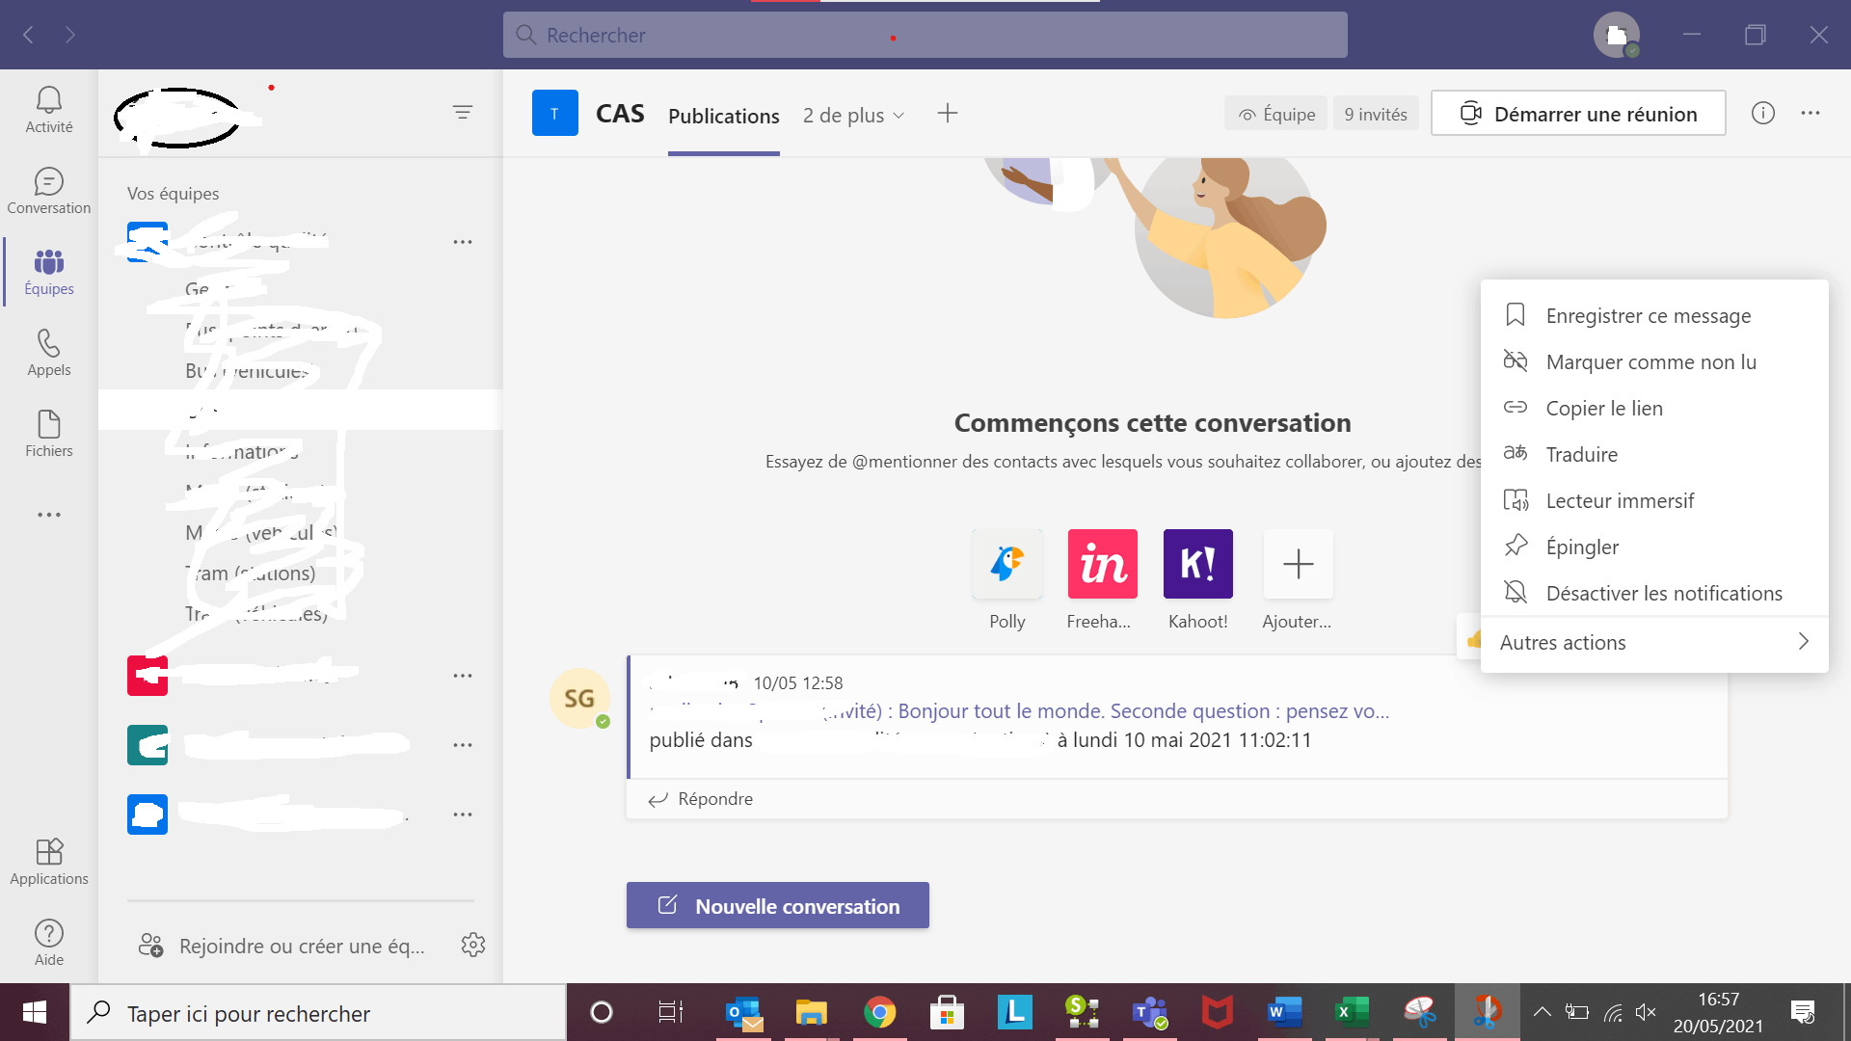The height and width of the screenshot is (1041, 1851).
Task: Add a tab with plus button
Action: tap(947, 113)
